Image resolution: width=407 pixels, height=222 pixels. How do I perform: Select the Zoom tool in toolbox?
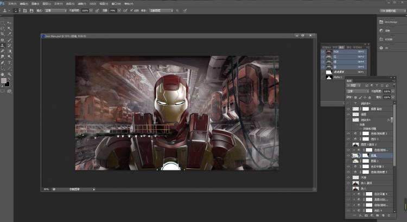pyautogui.click(x=9, y=74)
